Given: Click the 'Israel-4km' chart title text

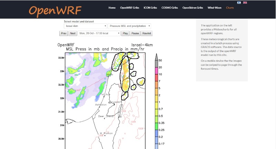Looking at the screenshot, I should (142, 45).
